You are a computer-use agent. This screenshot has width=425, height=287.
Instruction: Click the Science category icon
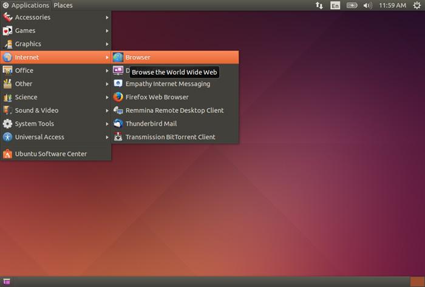(x=7, y=97)
